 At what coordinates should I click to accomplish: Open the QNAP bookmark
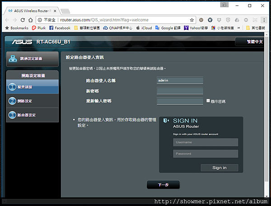(x=118, y=28)
